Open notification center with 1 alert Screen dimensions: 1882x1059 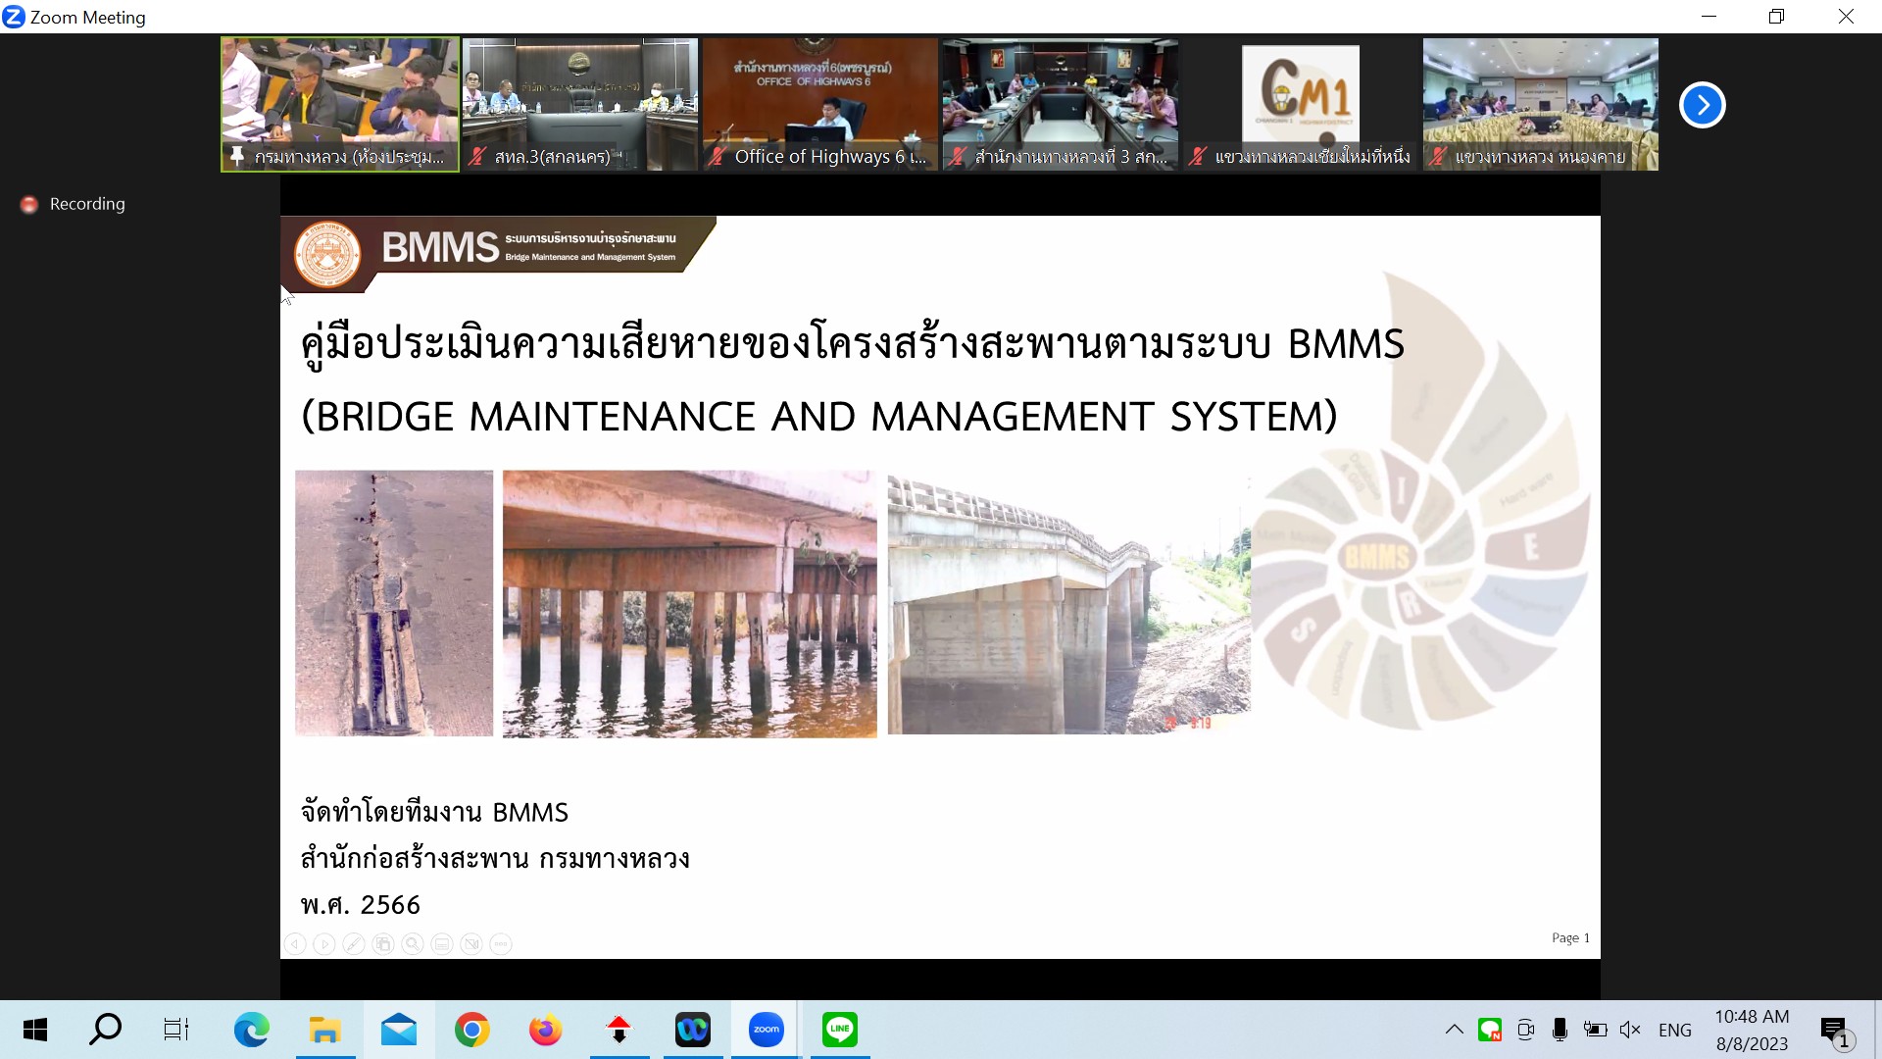point(1835,1031)
